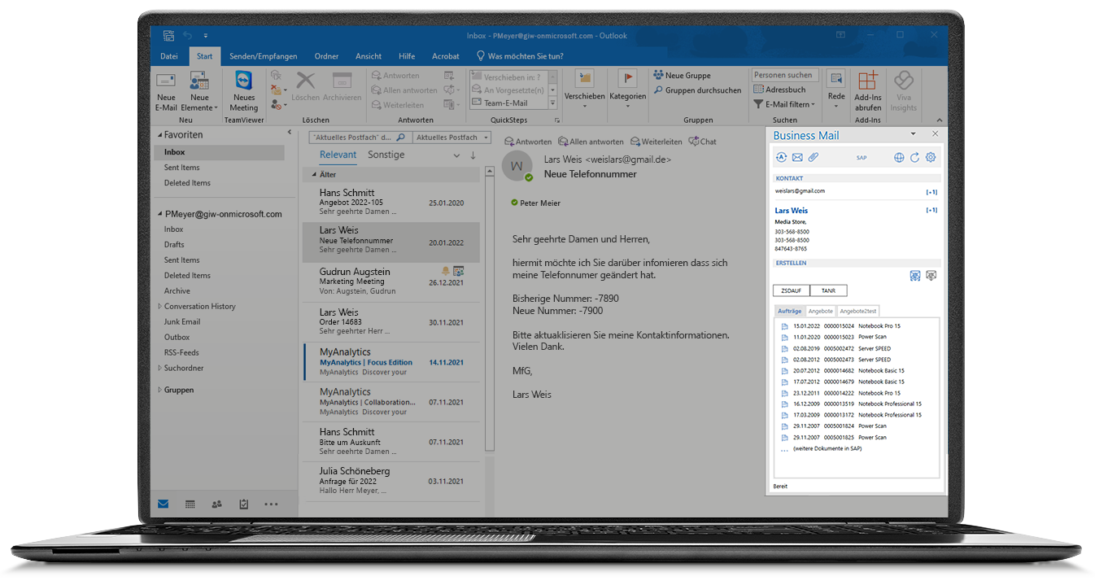Open the Datei tab
Screen dimensions: 1095x585
click(168, 56)
